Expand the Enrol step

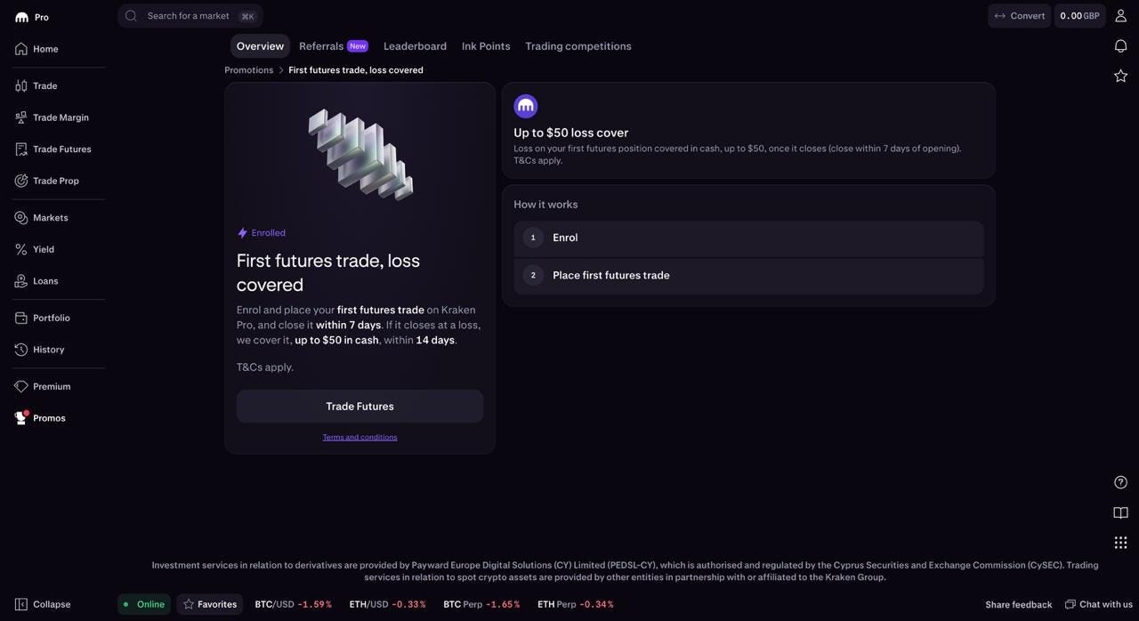748,238
